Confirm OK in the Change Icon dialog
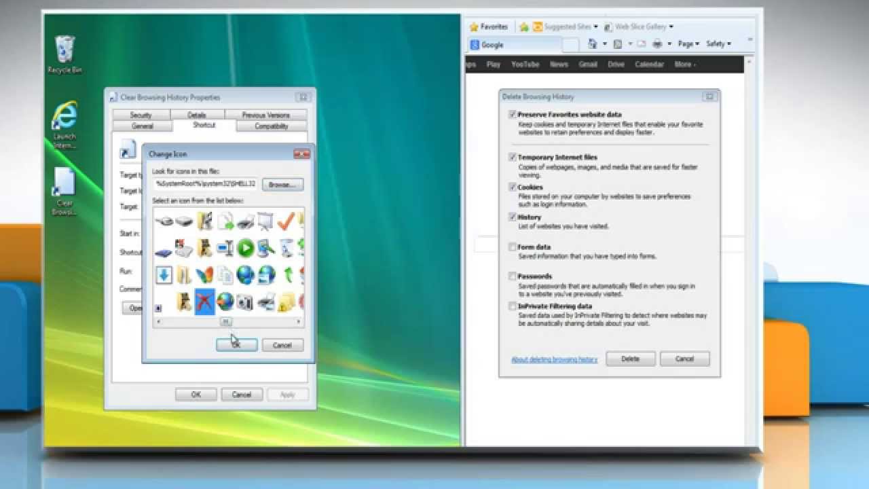The height and width of the screenshot is (489, 869). [x=236, y=345]
